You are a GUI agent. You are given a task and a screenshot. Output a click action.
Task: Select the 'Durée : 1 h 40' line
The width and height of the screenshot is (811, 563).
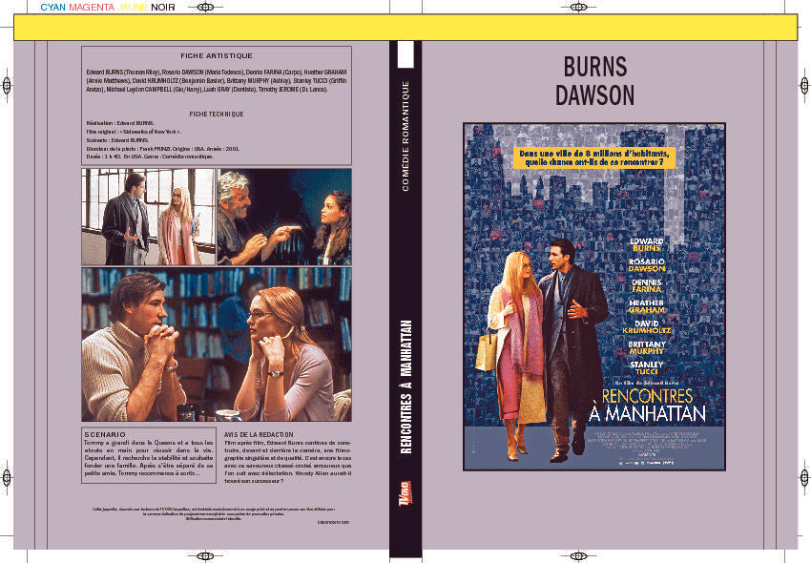(x=150, y=156)
